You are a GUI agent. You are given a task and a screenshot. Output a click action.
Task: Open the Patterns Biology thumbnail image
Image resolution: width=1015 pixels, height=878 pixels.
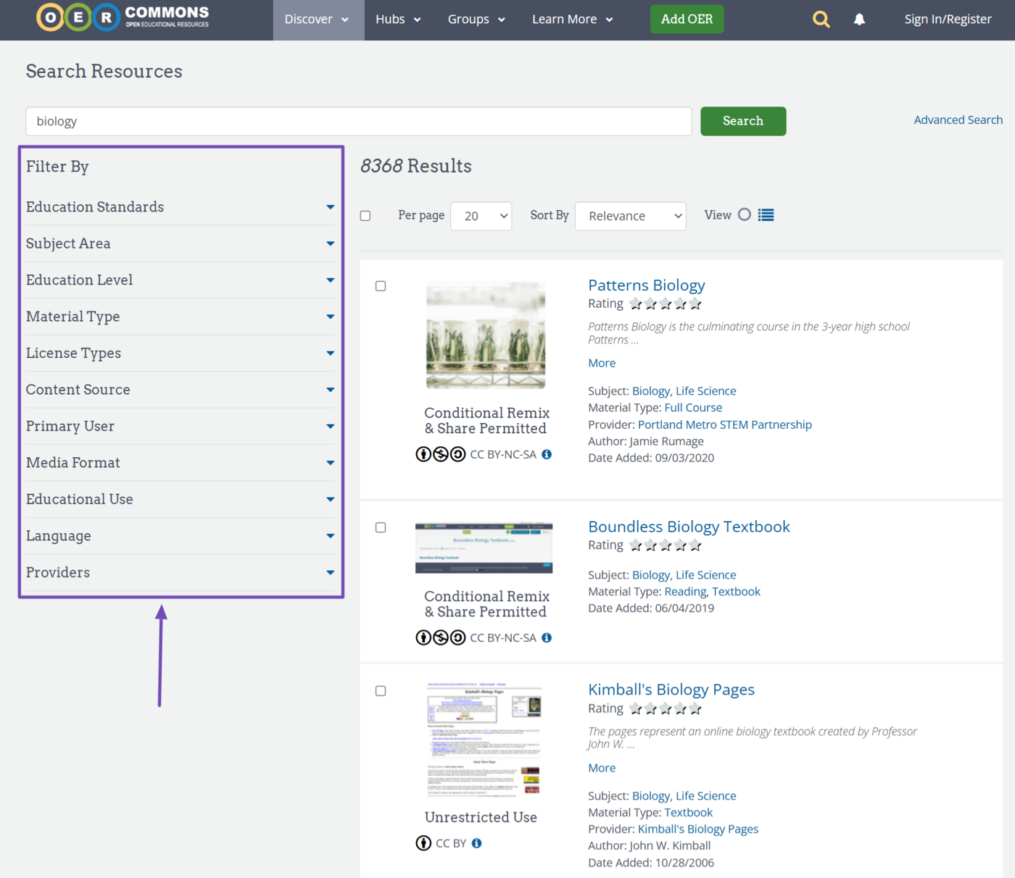485,335
